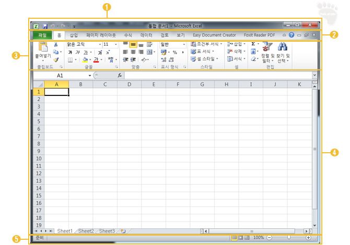Open the 맑은 고딕 font name dropdown
The image size is (350, 245).
[x=100, y=44]
